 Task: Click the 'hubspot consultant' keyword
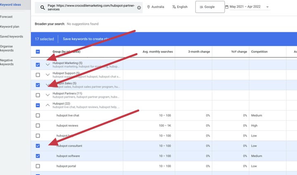pos(69,146)
